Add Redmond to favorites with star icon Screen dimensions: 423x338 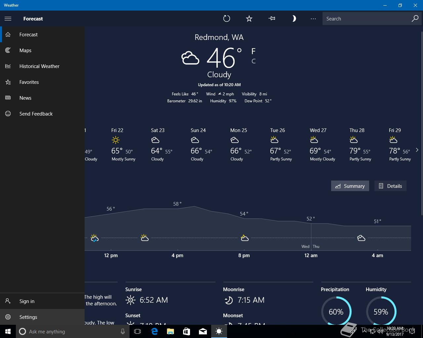[x=249, y=18]
